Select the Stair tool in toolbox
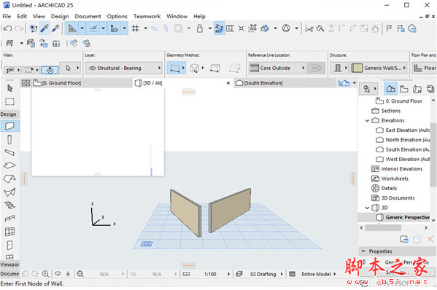This screenshot has height=290, width=437. pyautogui.click(x=9, y=205)
